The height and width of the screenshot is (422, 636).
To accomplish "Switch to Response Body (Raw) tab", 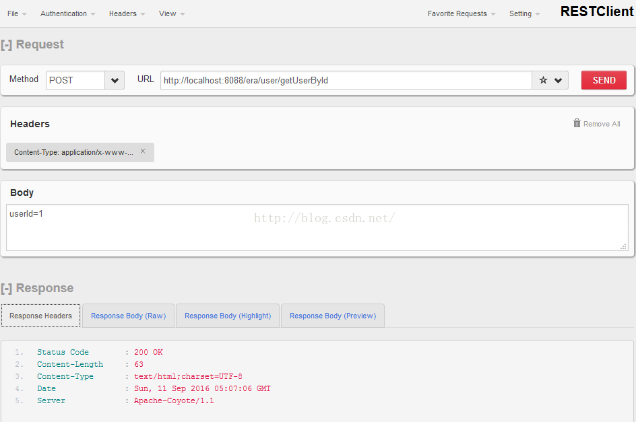I will click(x=128, y=316).
